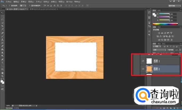Screen dimensions: 182x110
Task: Select the Eraser tool
Action: [2, 46]
